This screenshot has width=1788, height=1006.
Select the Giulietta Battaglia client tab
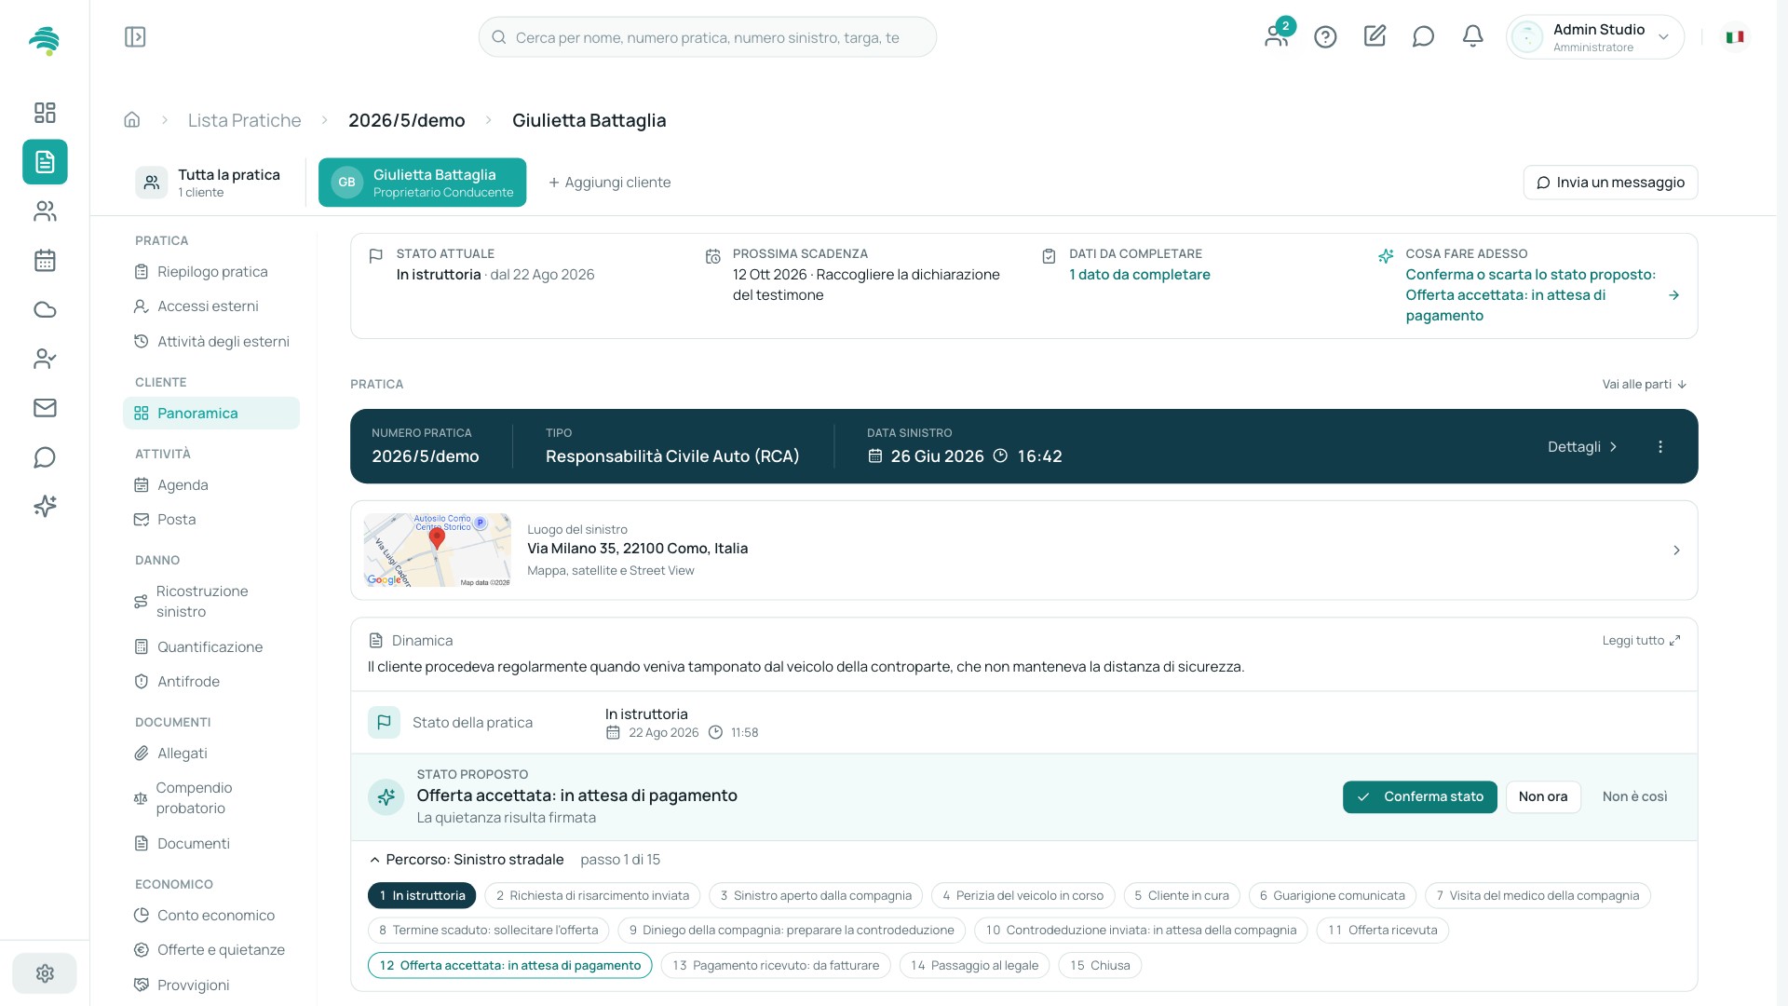[x=422, y=183]
